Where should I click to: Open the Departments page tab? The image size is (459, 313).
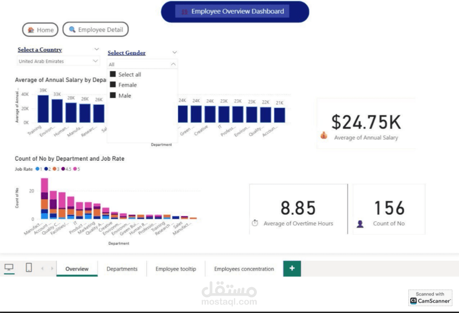coord(122,269)
